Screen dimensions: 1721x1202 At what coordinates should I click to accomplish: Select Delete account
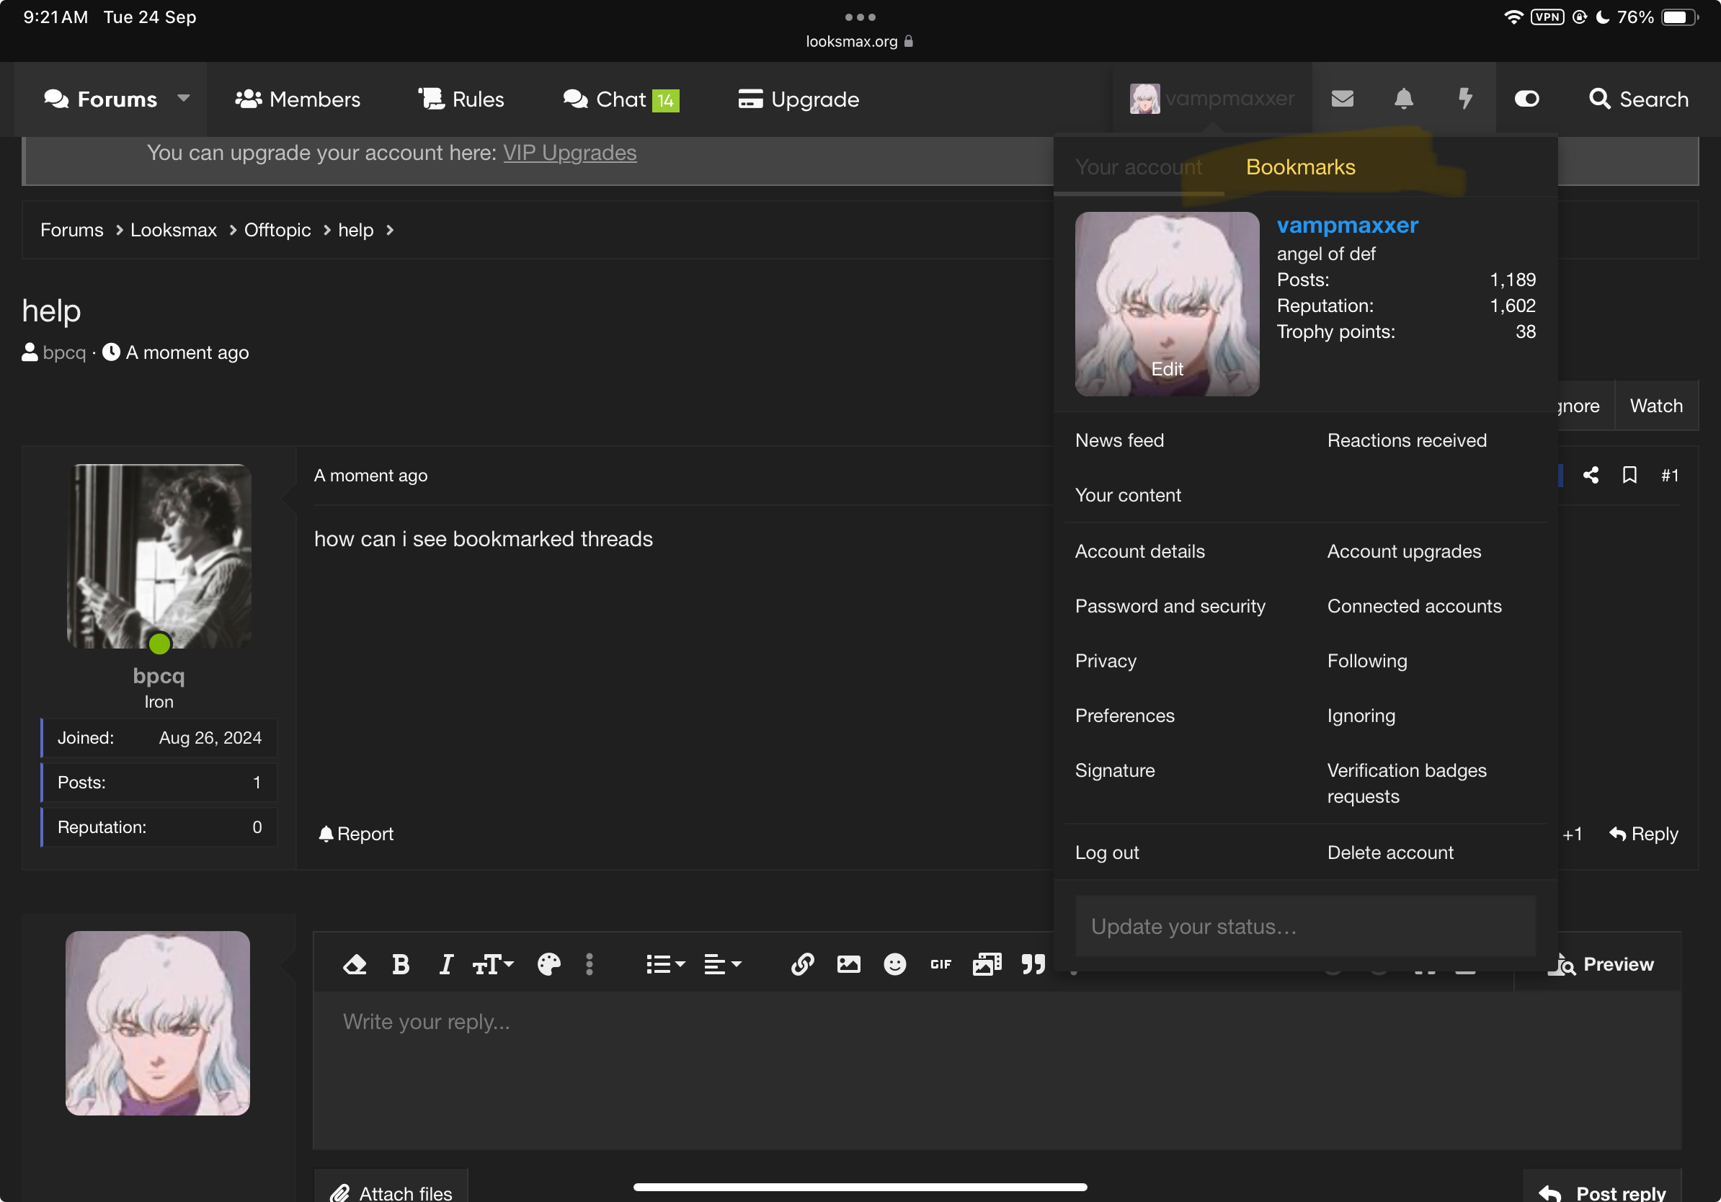[x=1390, y=852]
